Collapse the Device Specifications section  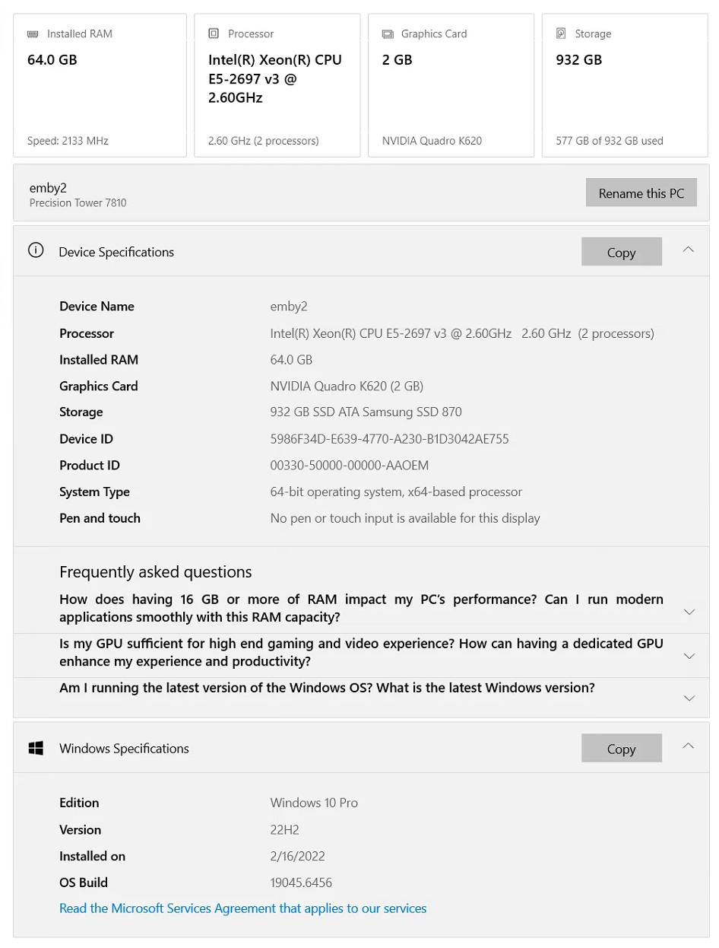click(688, 250)
